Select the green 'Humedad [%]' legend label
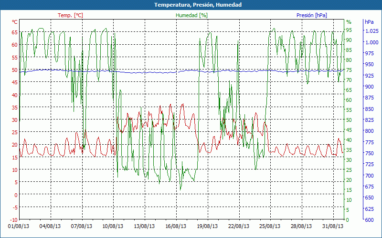This screenshot has height=238, width=382. [192, 15]
